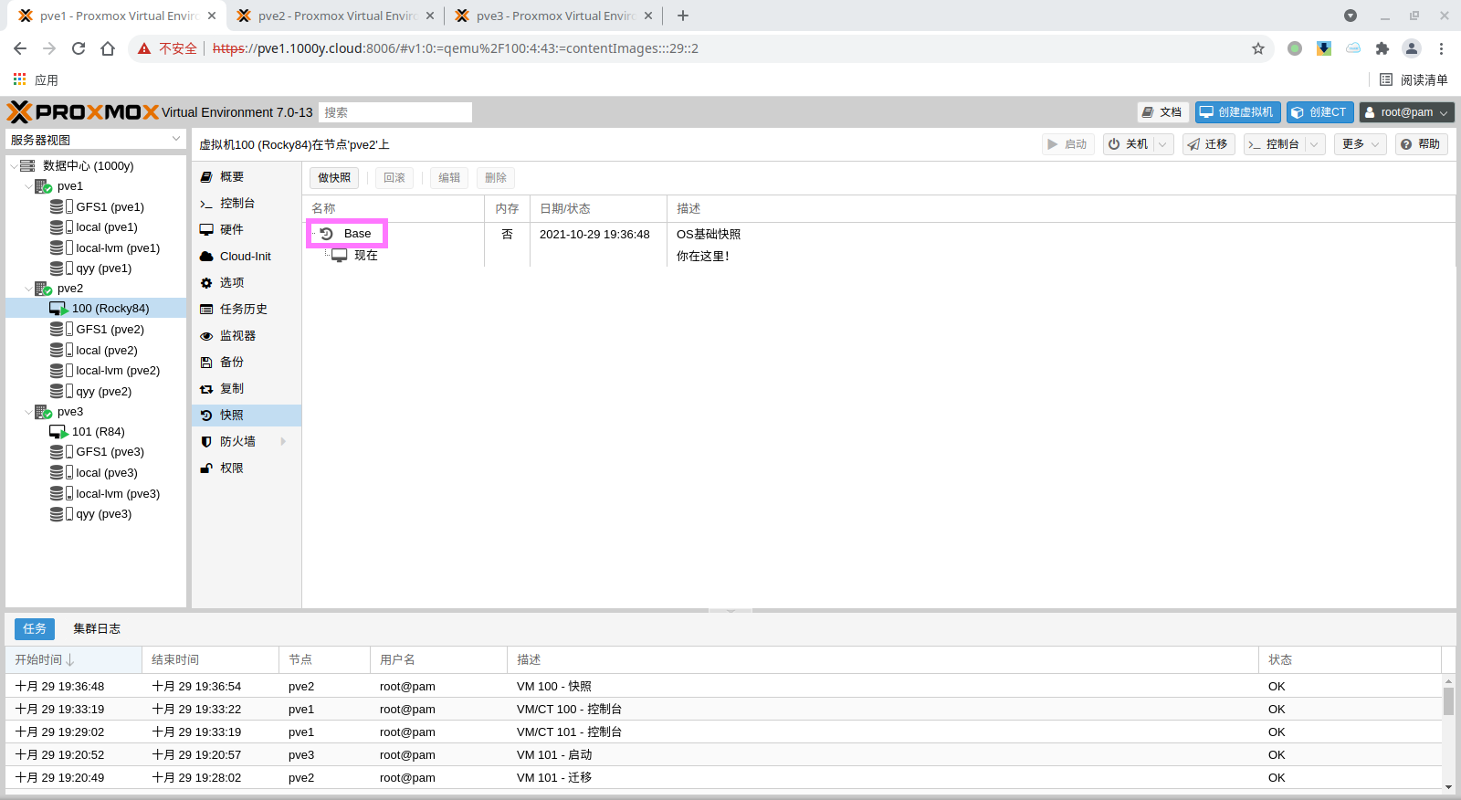Click the Monitor eye icon in sidebar
Image resolution: width=1461 pixels, height=800 pixels.
(206, 336)
